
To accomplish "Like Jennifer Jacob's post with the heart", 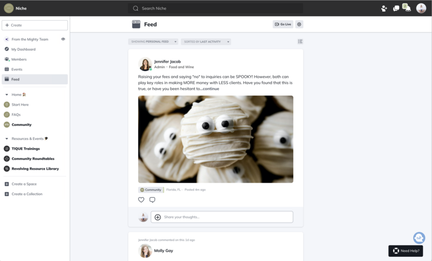I will pos(141,199).
